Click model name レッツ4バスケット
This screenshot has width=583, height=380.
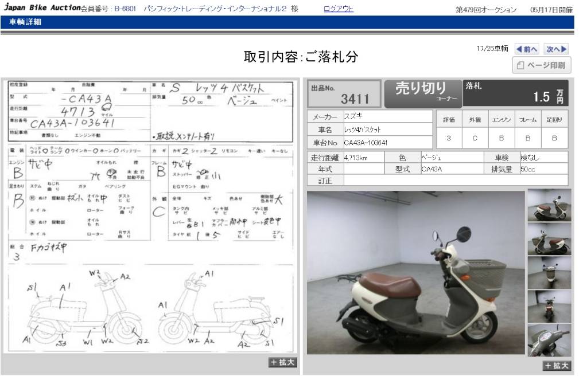point(363,130)
